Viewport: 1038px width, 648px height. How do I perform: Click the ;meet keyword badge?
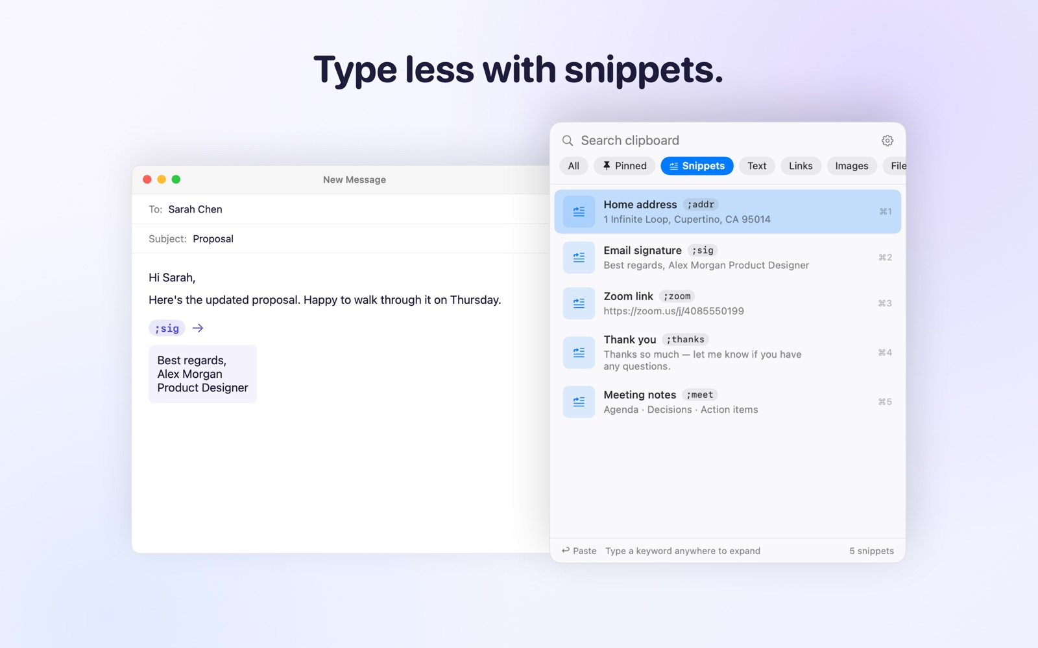click(700, 395)
